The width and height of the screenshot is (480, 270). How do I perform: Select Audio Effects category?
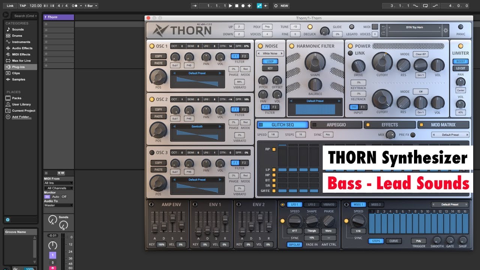22,48
